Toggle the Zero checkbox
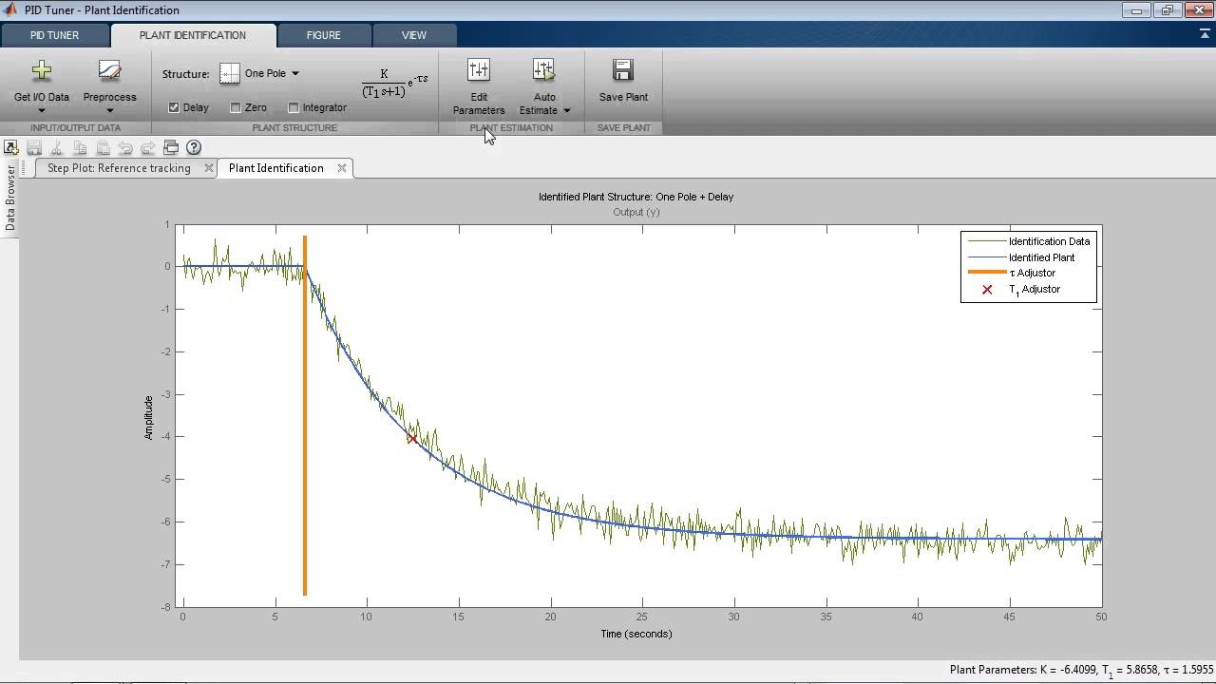This screenshot has height=684, width=1216. tap(236, 107)
